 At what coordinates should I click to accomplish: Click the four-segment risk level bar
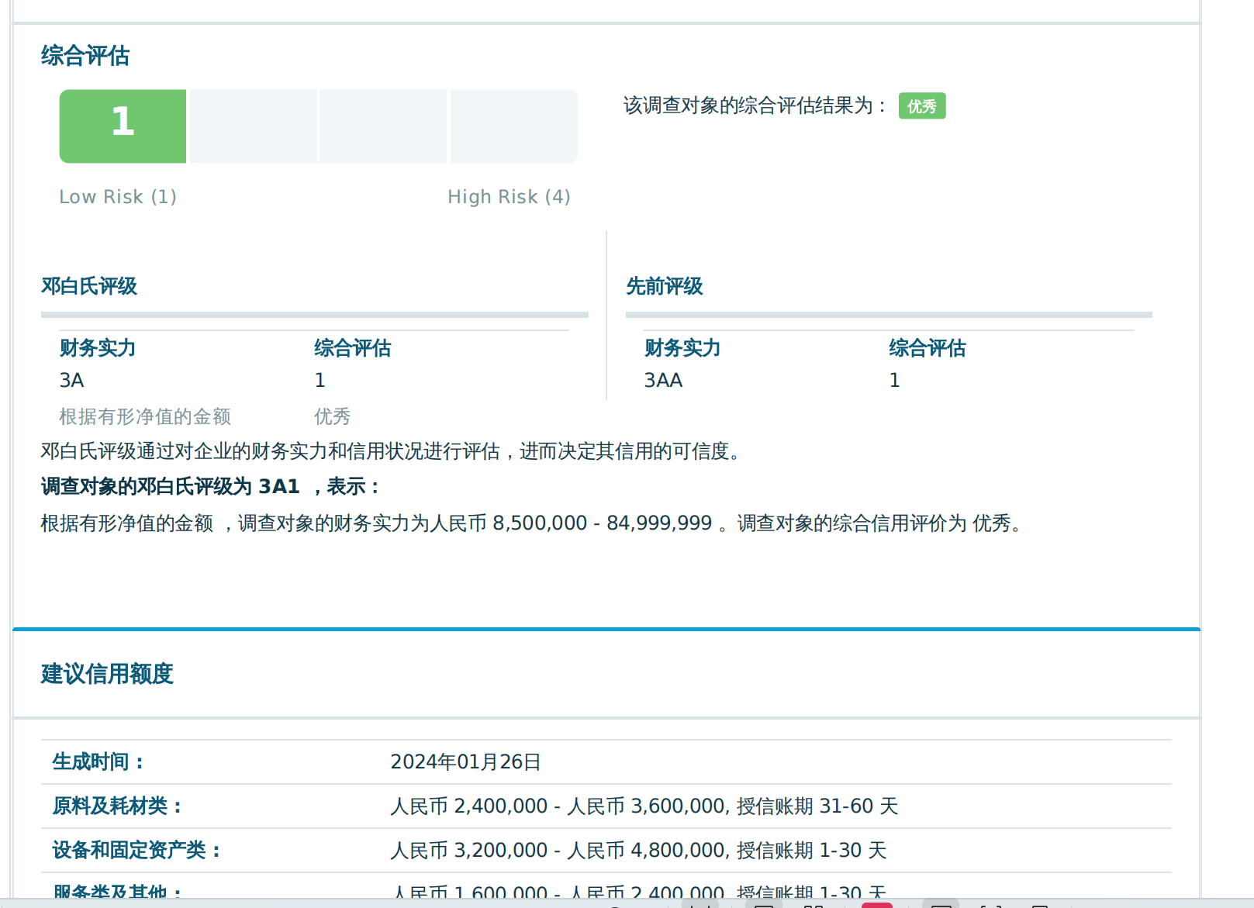pyautogui.click(x=318, y=126)
